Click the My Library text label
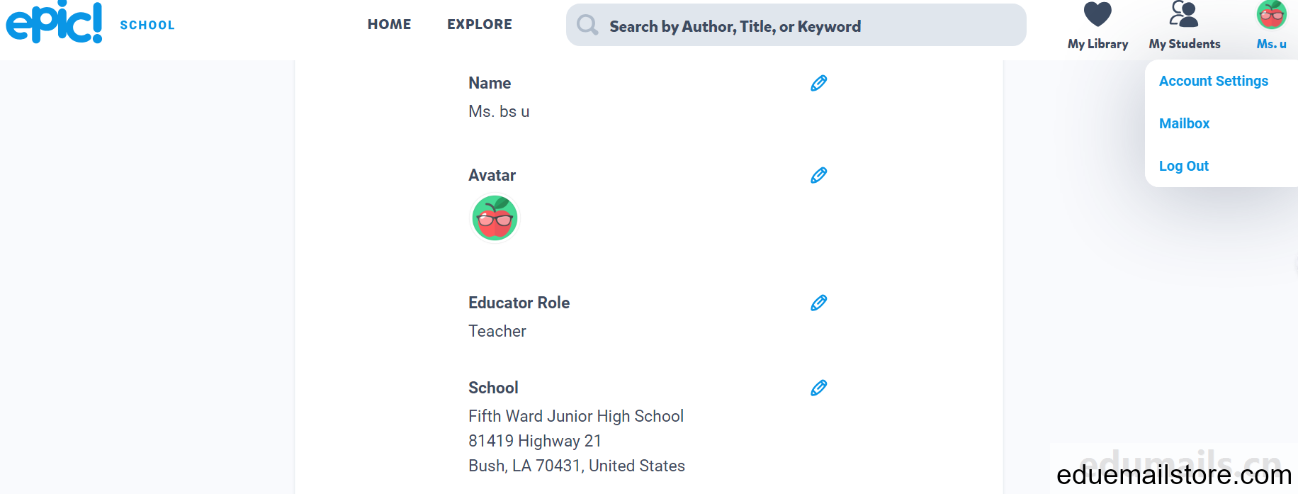This screenshot has height=494, width=1298. (x=1097, y=44)
